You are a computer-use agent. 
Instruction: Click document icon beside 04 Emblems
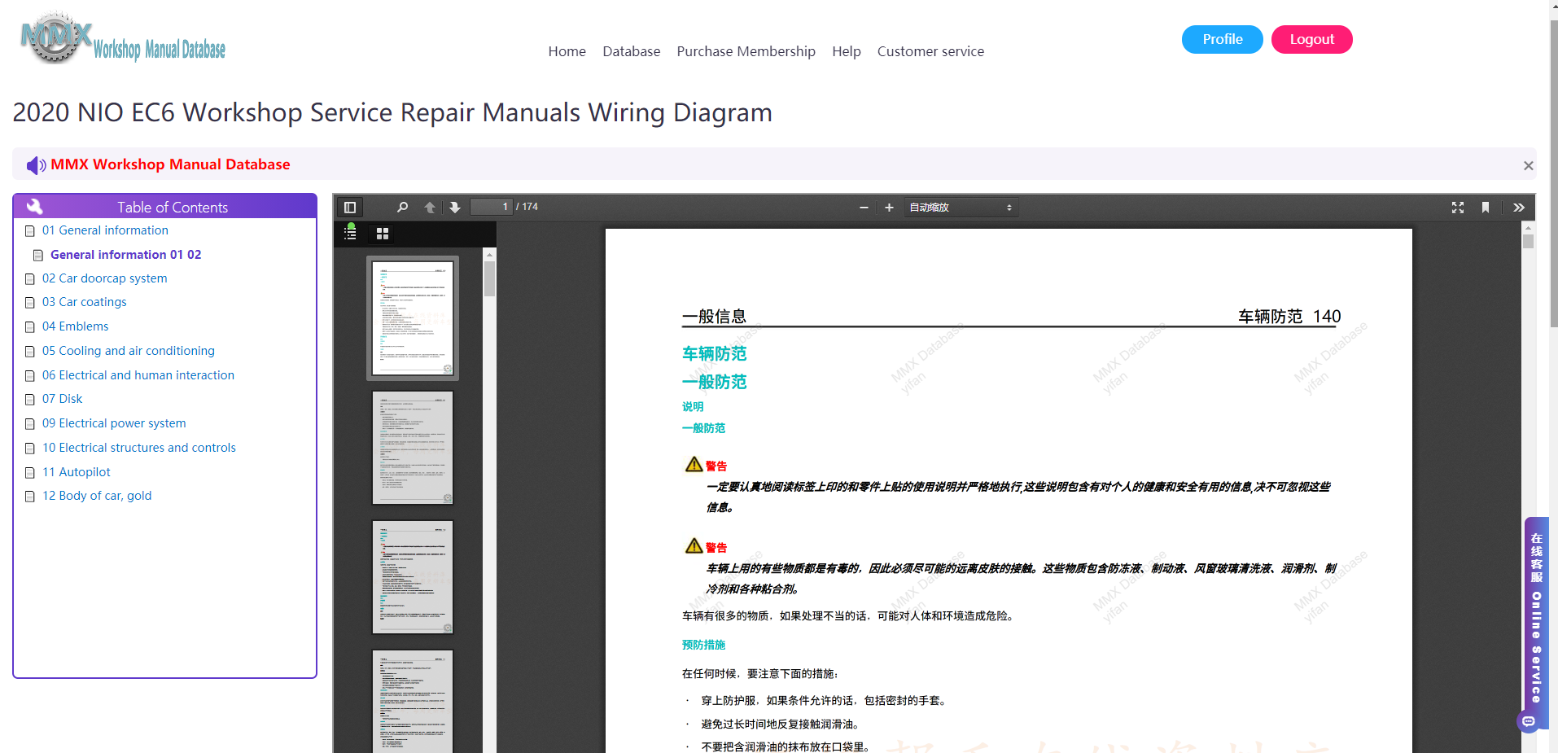pyautogui.click(x=30, y=327)
